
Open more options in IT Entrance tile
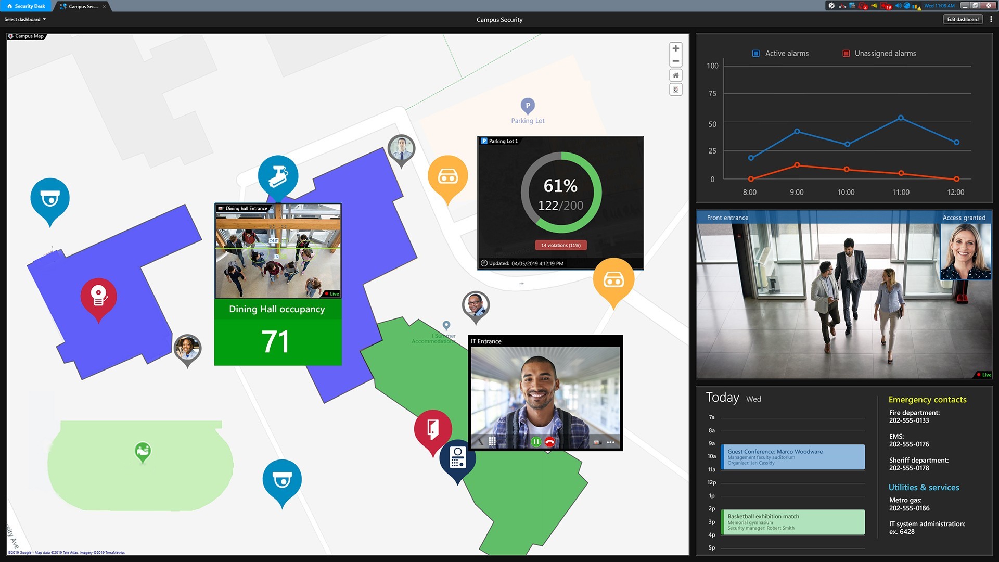(x=611, y=442)
